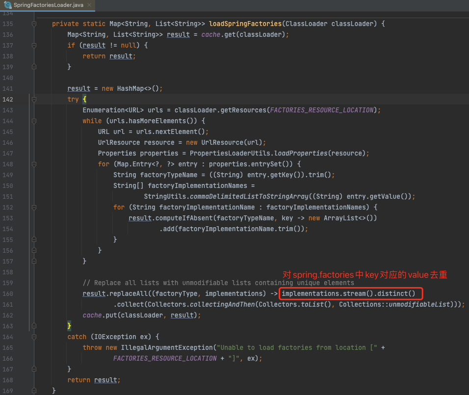The width and height of the screenshot is (469, 395).
Task: Click the editor scrollbar on the right edge
Action: 467,196
